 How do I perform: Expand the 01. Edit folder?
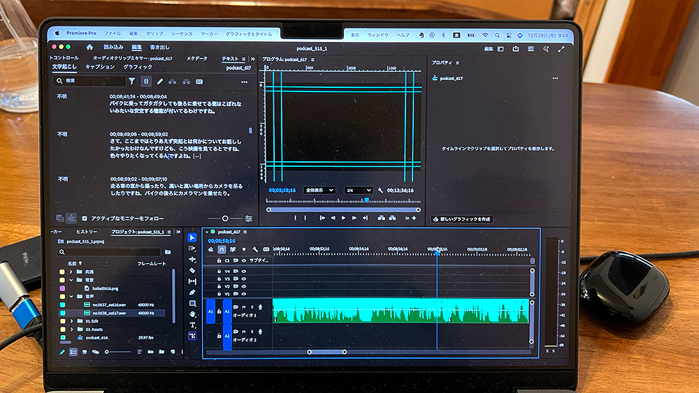pos(72,320)
